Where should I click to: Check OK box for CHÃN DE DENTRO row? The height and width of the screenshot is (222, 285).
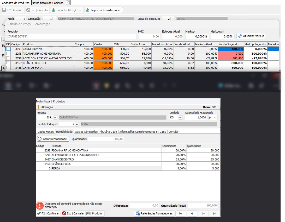8,63
